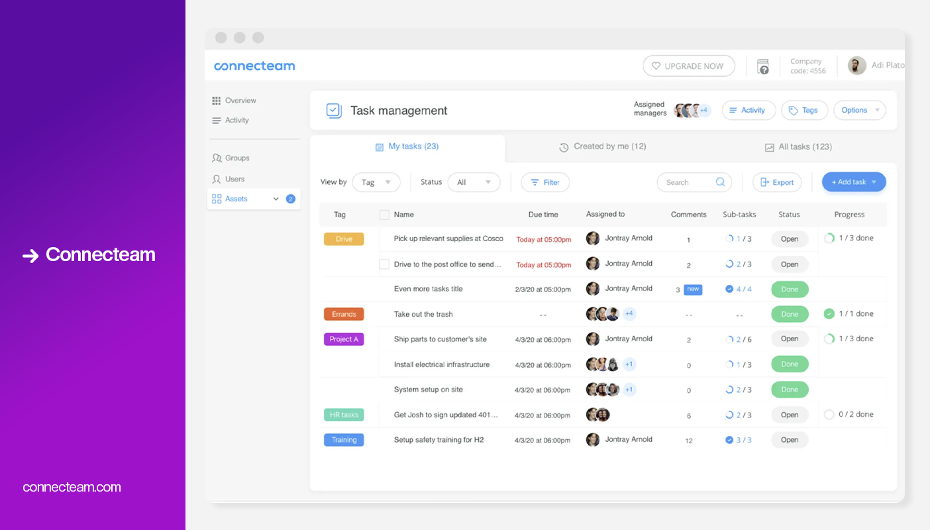Expand the Assets chevron in sidebar
This screenshot has width=930, height=530.
click(x=276, y=199)
